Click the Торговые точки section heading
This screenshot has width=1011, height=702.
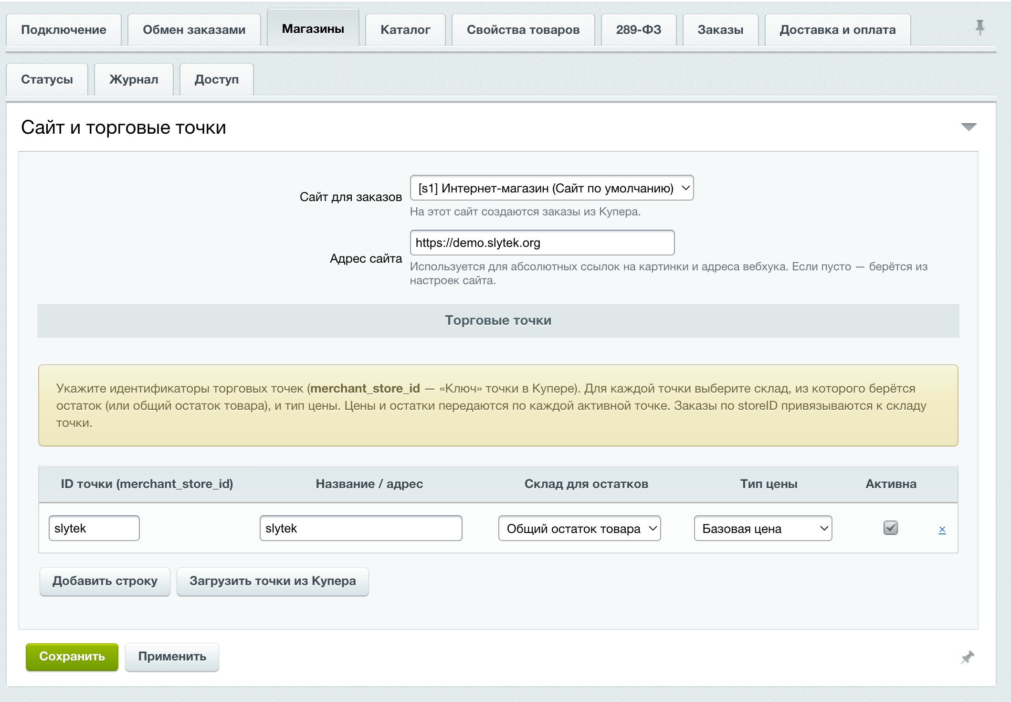(498, 320)
